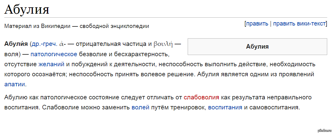Image resolution: width=333 pixels, height=134 pixels.
Task: Click the red "слабоволия" link
Action: (x=201, y=97)
